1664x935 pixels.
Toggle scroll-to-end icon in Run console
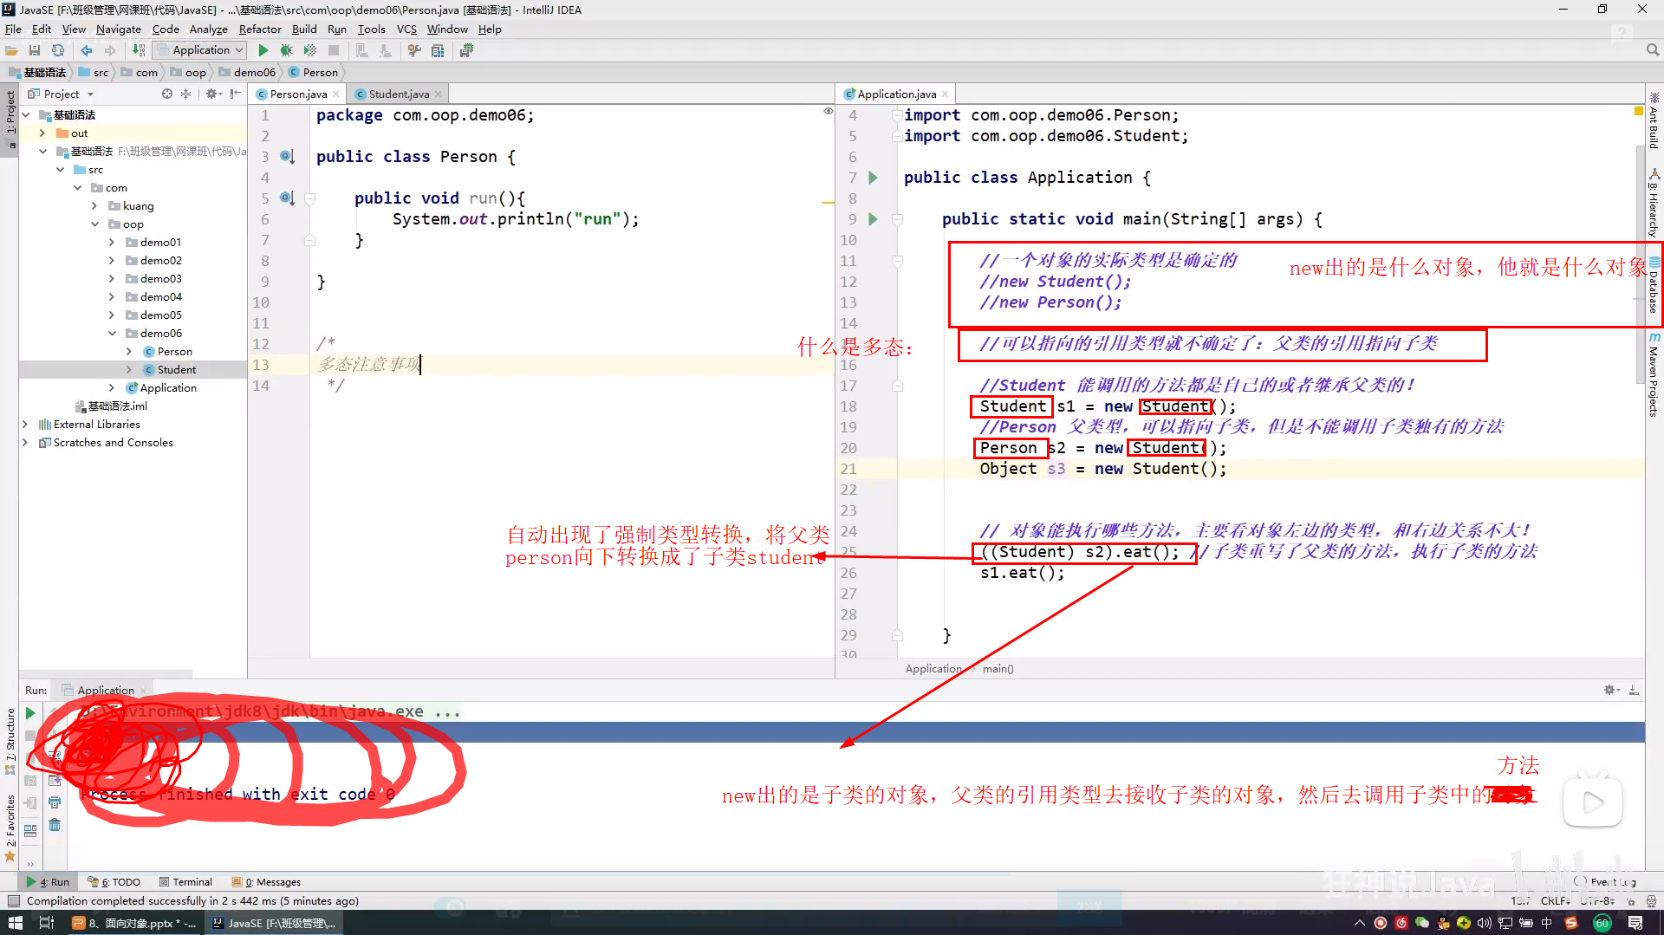coord(55,780)
